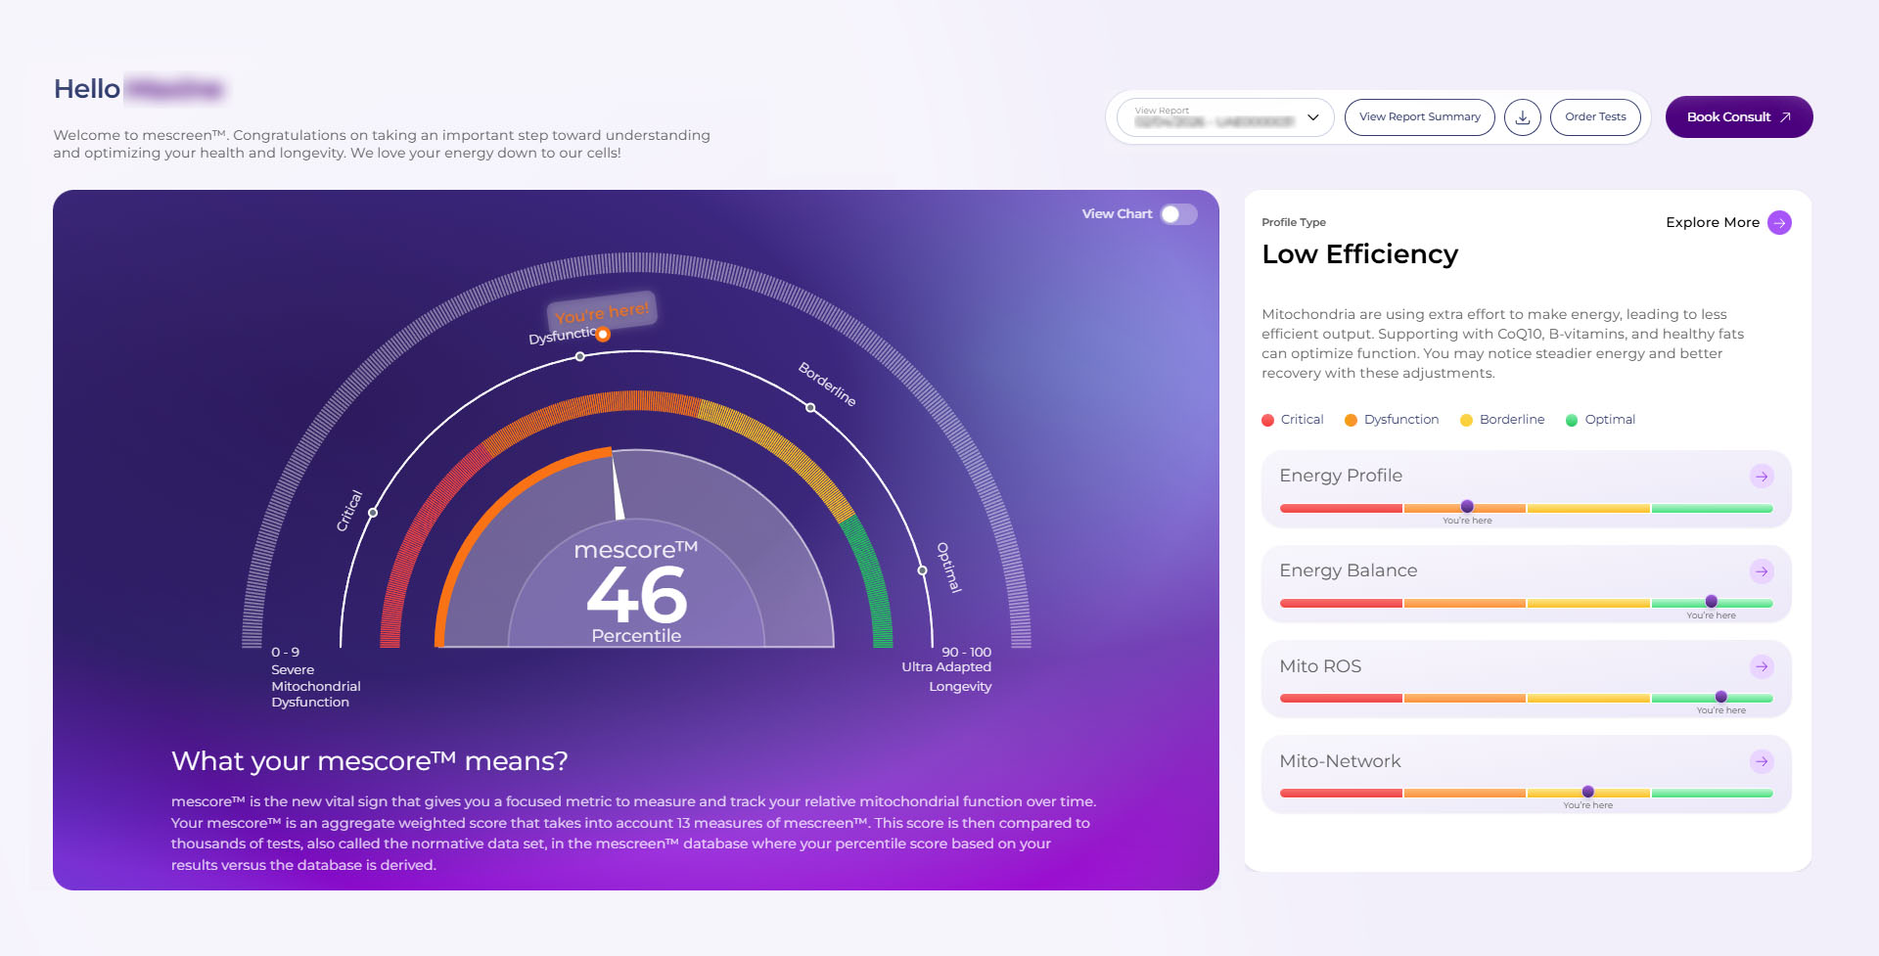
Task: Click the View Report dropdown chevron
Action: coord(1313,117)
